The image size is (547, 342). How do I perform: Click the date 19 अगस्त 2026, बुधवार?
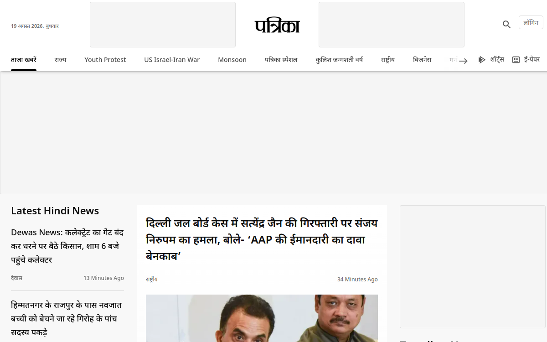[35, 26]
